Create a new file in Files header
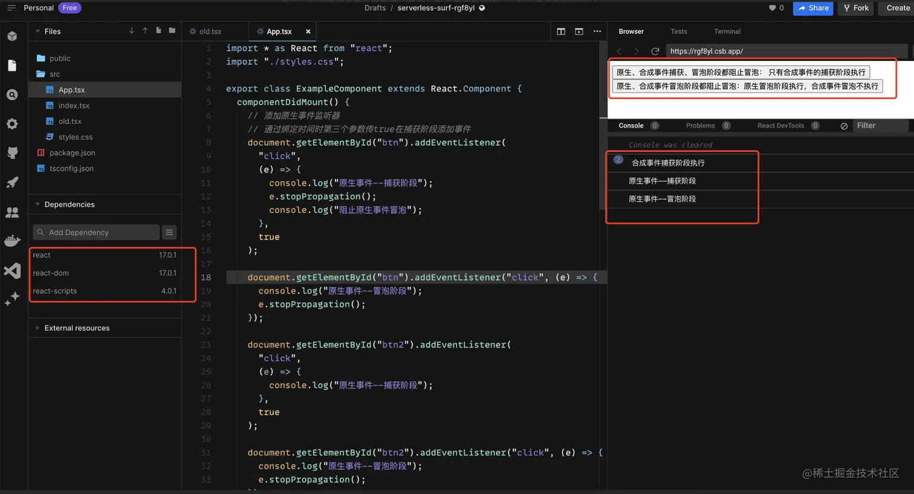Image resolution: width=914 pixels, height=494 pixels. [x=158, y=31]
